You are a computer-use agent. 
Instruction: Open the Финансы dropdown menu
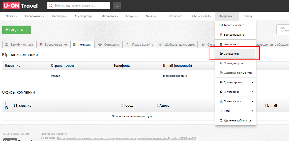coord(153,16)
